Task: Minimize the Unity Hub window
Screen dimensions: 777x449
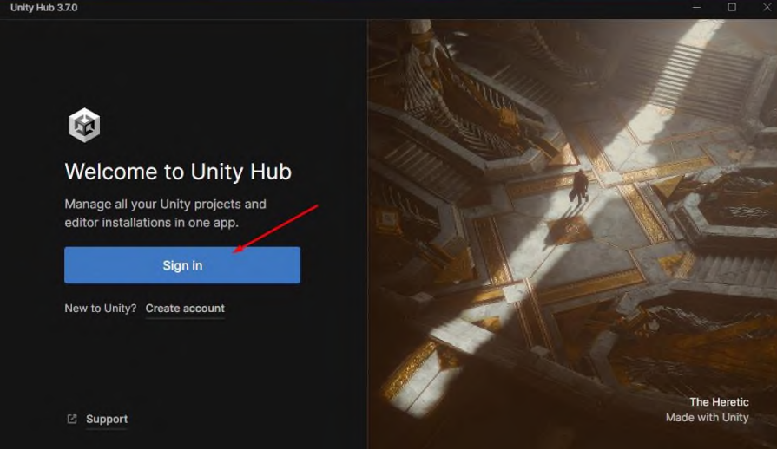Action: pos(696,8)
